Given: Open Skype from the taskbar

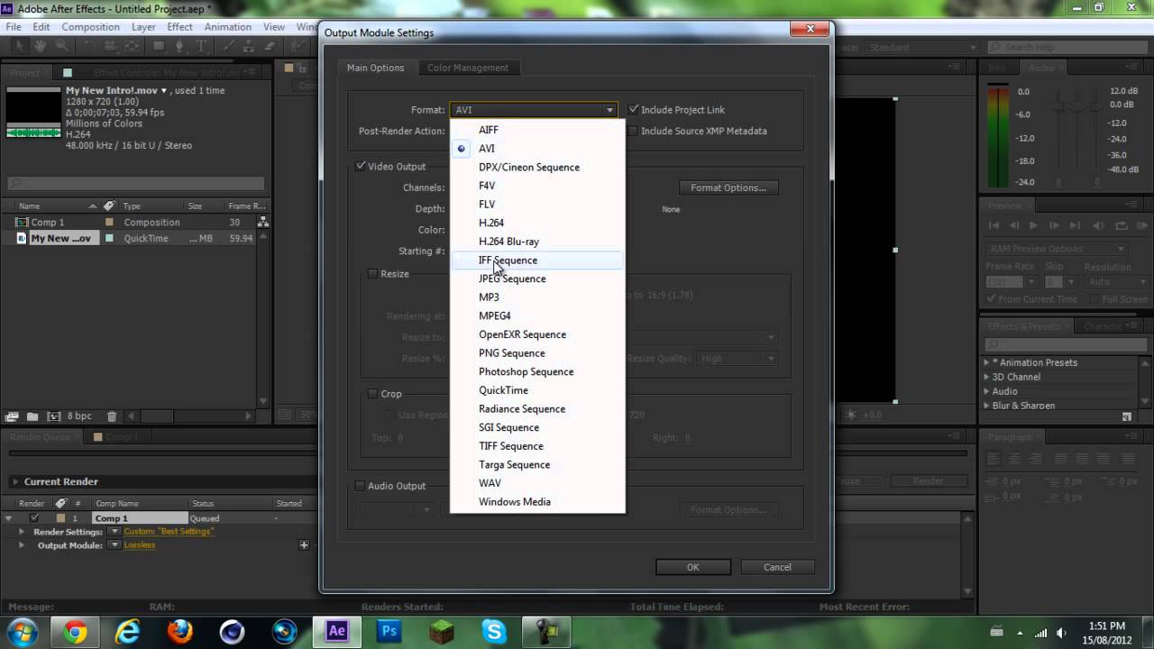Looking at the screenshot, I should (494, 632).
